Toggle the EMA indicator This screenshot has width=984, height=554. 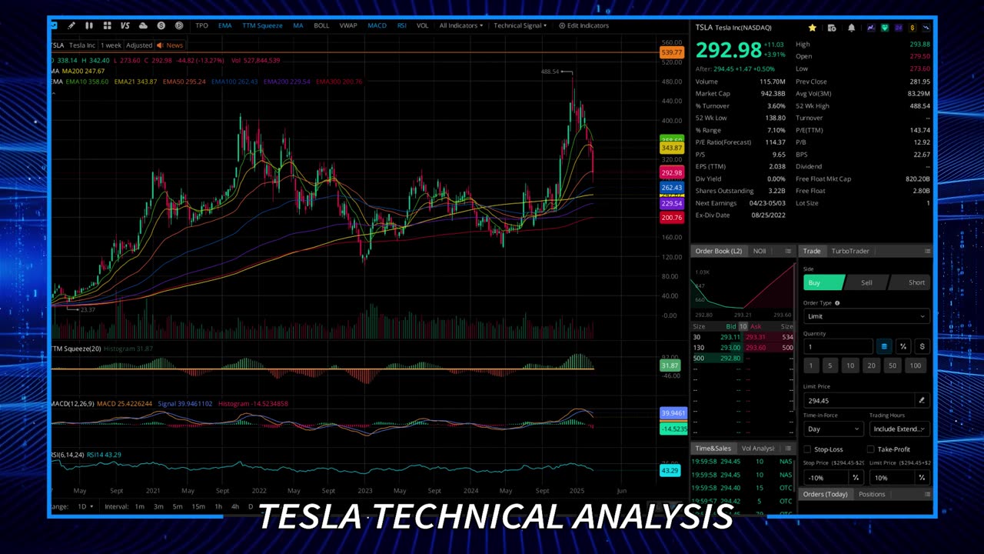[x=224, y=25]
